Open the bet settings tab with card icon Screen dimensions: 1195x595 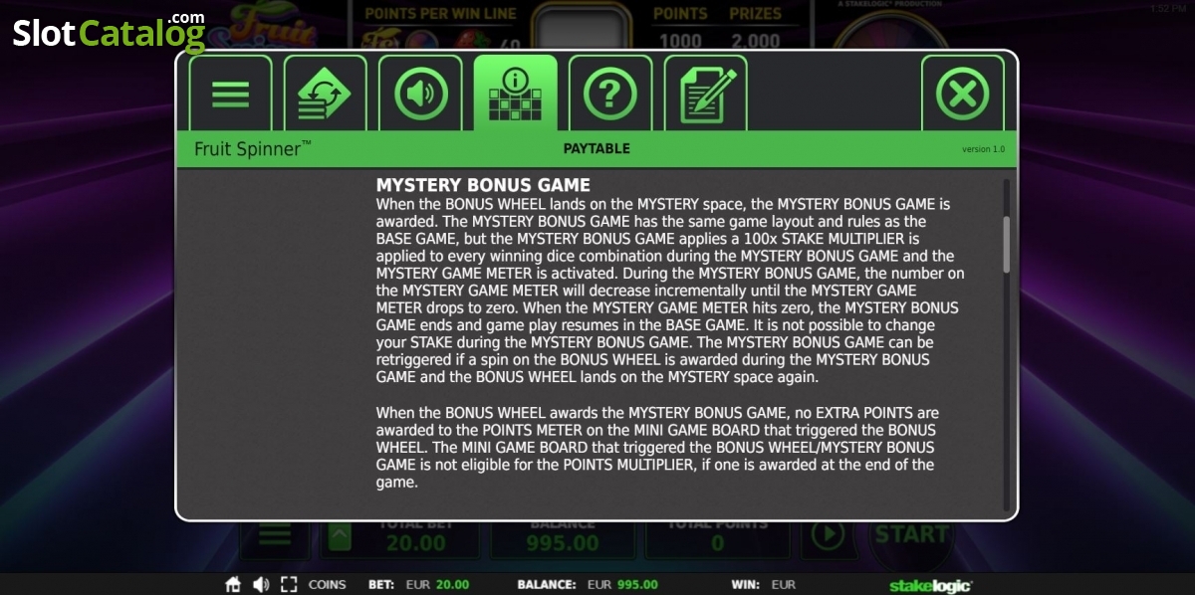click(x=325, y=94)
